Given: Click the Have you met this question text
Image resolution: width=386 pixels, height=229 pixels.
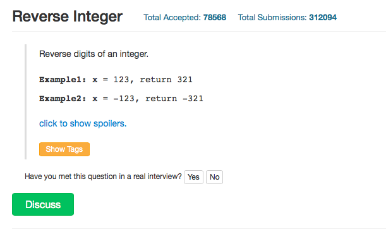Looking at the screenshot, I should click(103, 176).
